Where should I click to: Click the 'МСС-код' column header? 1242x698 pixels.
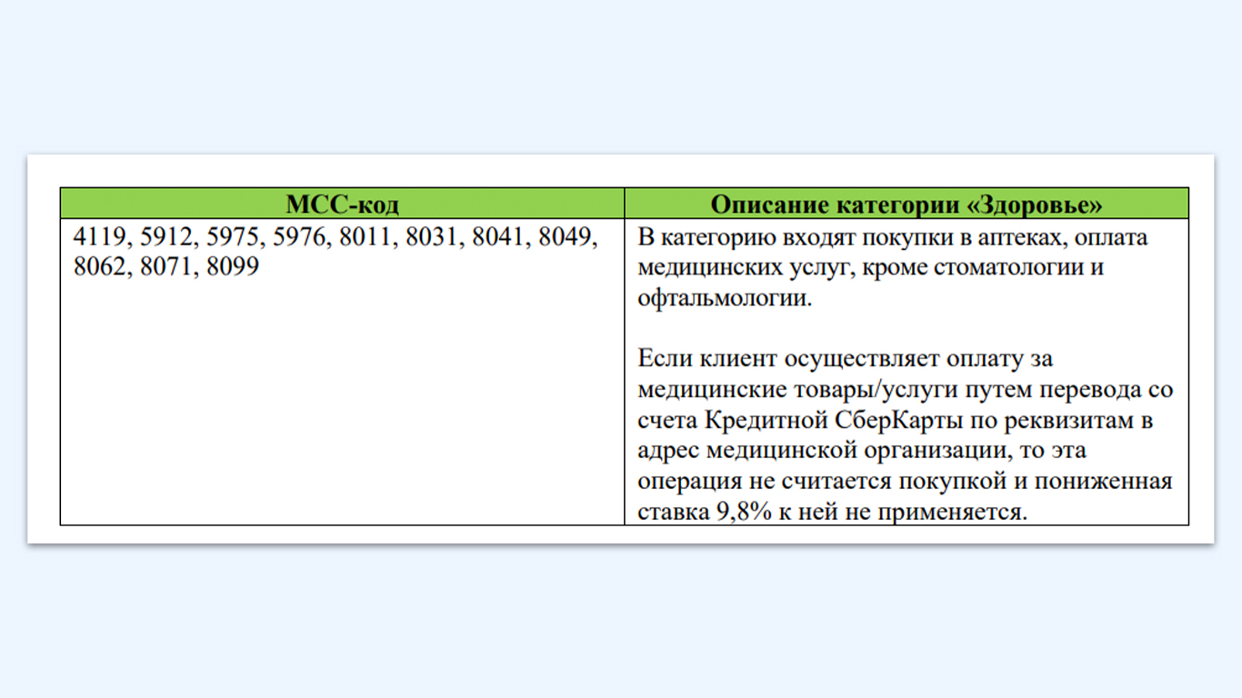point(342,204)
